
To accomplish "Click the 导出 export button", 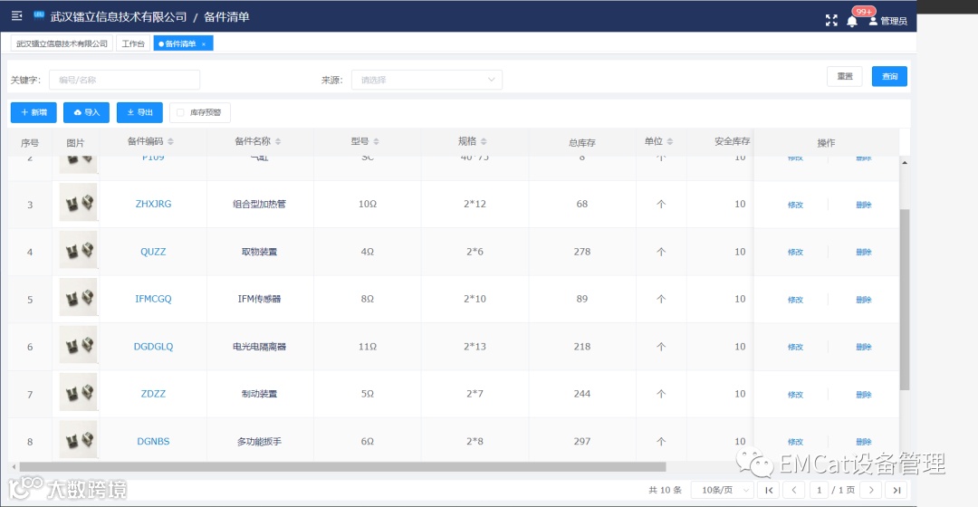I will click(x=139, y=112).
